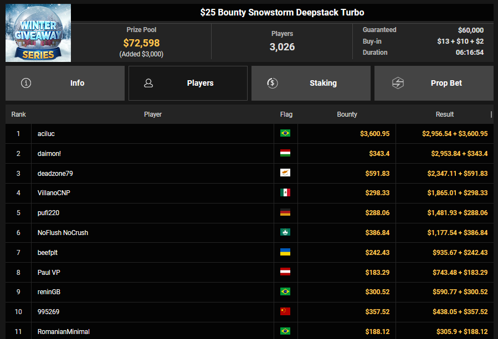Click the Players person icon
498x339 pixels.
[148, 83]
